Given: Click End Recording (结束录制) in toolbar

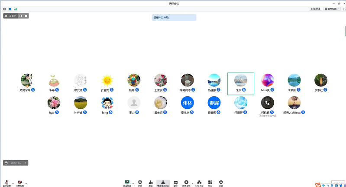Looking at the screenshot, I should click(186, 183).
